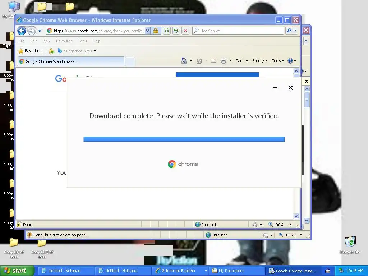The image size is (368, 276).
Task: Click the installer verification progress bar
Action: click(184, 139)
